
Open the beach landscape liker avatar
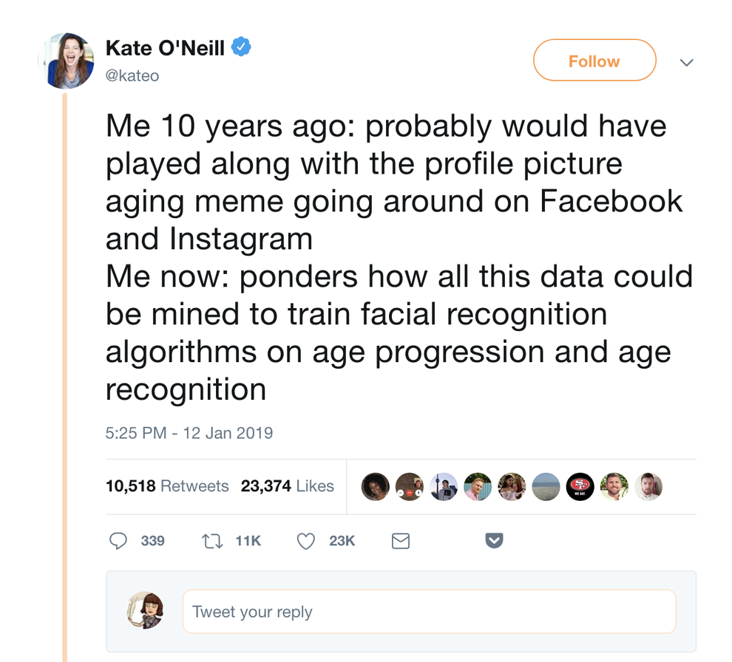point(546,486)
